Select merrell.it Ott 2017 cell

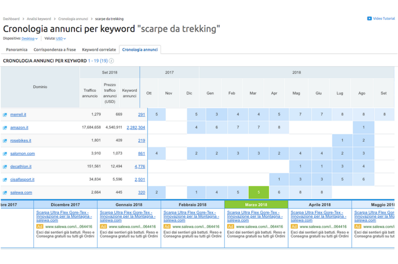(157, 115)
